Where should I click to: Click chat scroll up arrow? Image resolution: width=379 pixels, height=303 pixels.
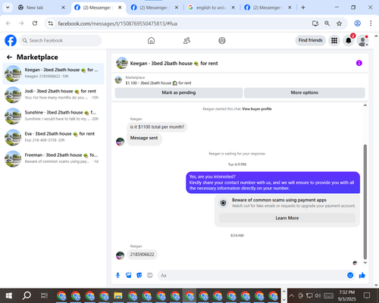[365, 105]
